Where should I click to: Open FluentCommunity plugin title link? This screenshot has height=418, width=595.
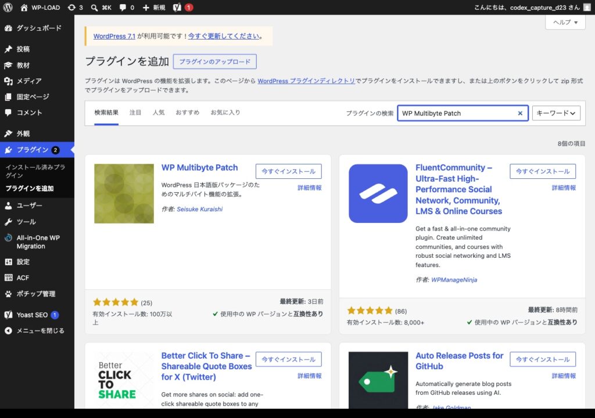click(459, 189)
